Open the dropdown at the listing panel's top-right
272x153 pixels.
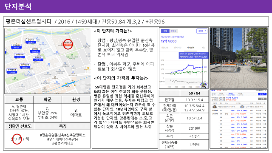click(261, 90)
